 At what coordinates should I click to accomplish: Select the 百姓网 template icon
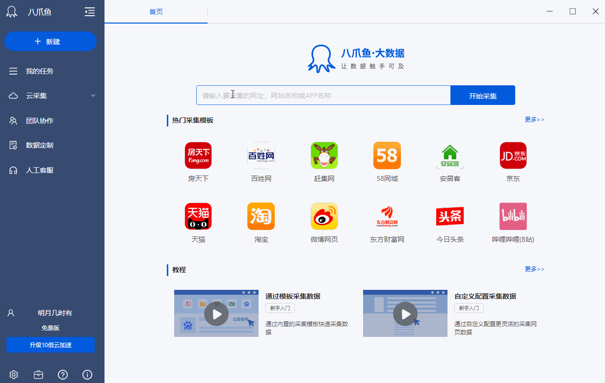tap(261, 155)
